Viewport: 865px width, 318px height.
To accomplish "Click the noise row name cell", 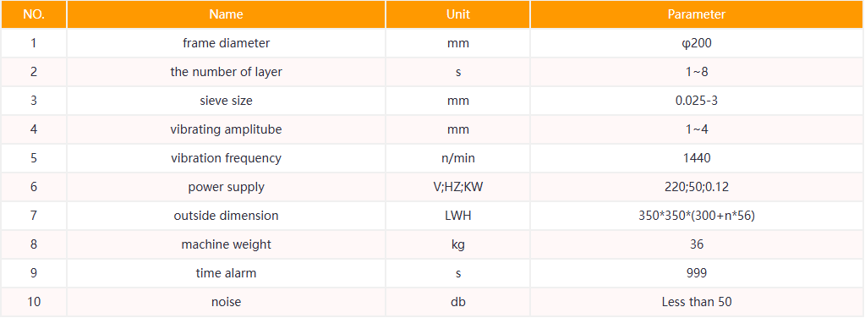I will coord(226,301).
